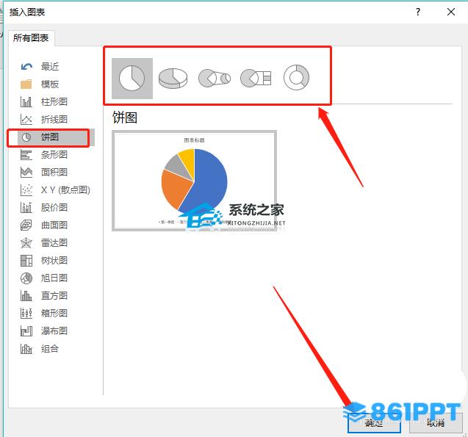
Task: Choose 箱形图 in the chart list
Action: pos(54,313)
